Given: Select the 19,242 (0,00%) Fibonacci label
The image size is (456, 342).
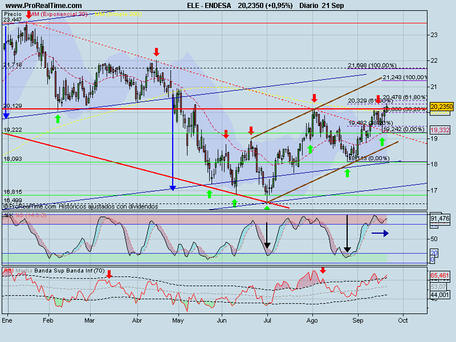Looking at the screenshot, I should click(404, 129).
